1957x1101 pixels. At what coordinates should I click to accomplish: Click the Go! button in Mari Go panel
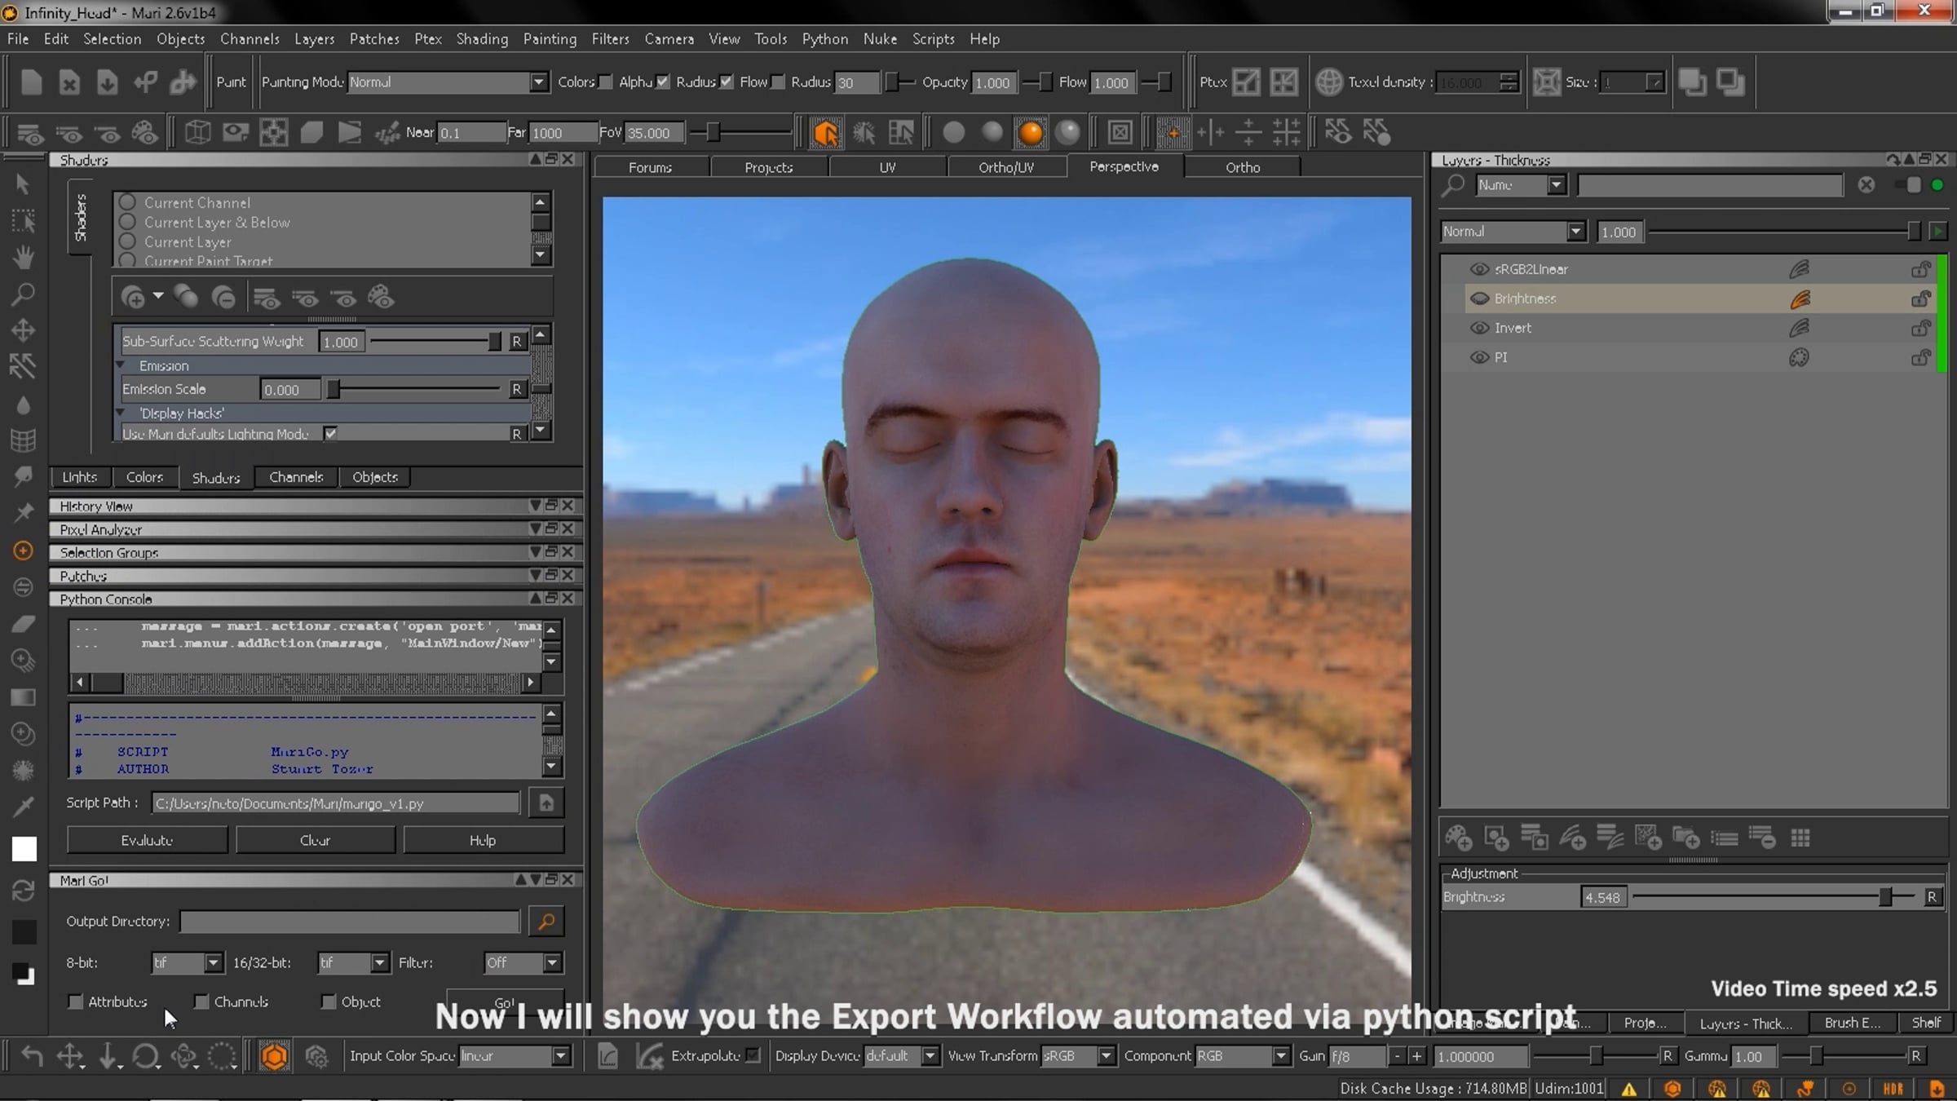click(505, 1002)
